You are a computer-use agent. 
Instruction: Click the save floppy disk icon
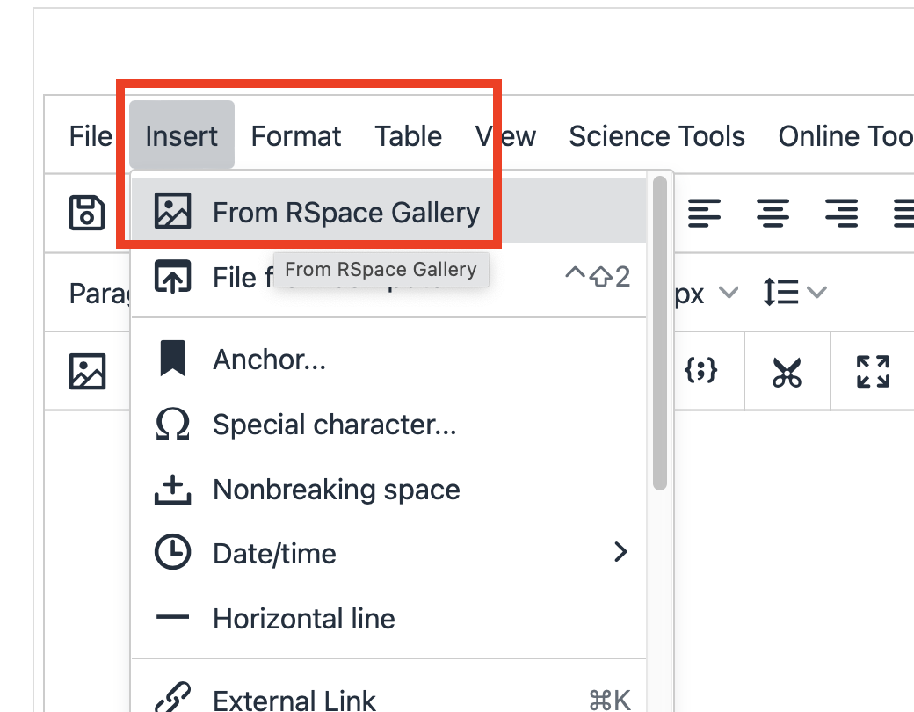87,213
